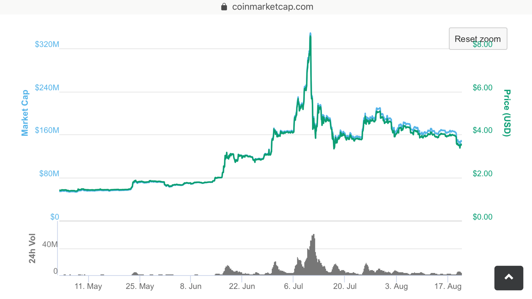532x299 pixels.
Task: Click the 3. Aug date label
Action: click(396, 286)
